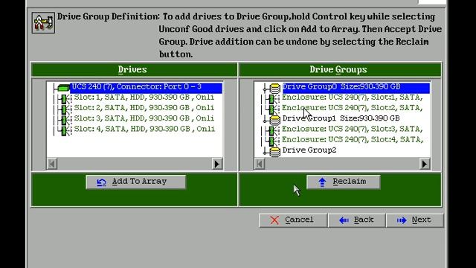
Task: Select the UCS 240 enclosure icon
Action: 62,88
